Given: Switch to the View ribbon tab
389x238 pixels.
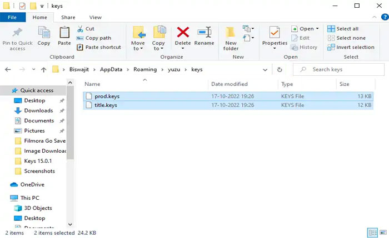Looking at the screenshot, I should coord(95,18).
